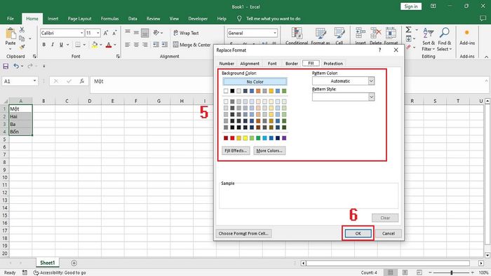Click the Paste clipboard icon
491x276 pixels.
pyautogui.click(x=11, y=34)
